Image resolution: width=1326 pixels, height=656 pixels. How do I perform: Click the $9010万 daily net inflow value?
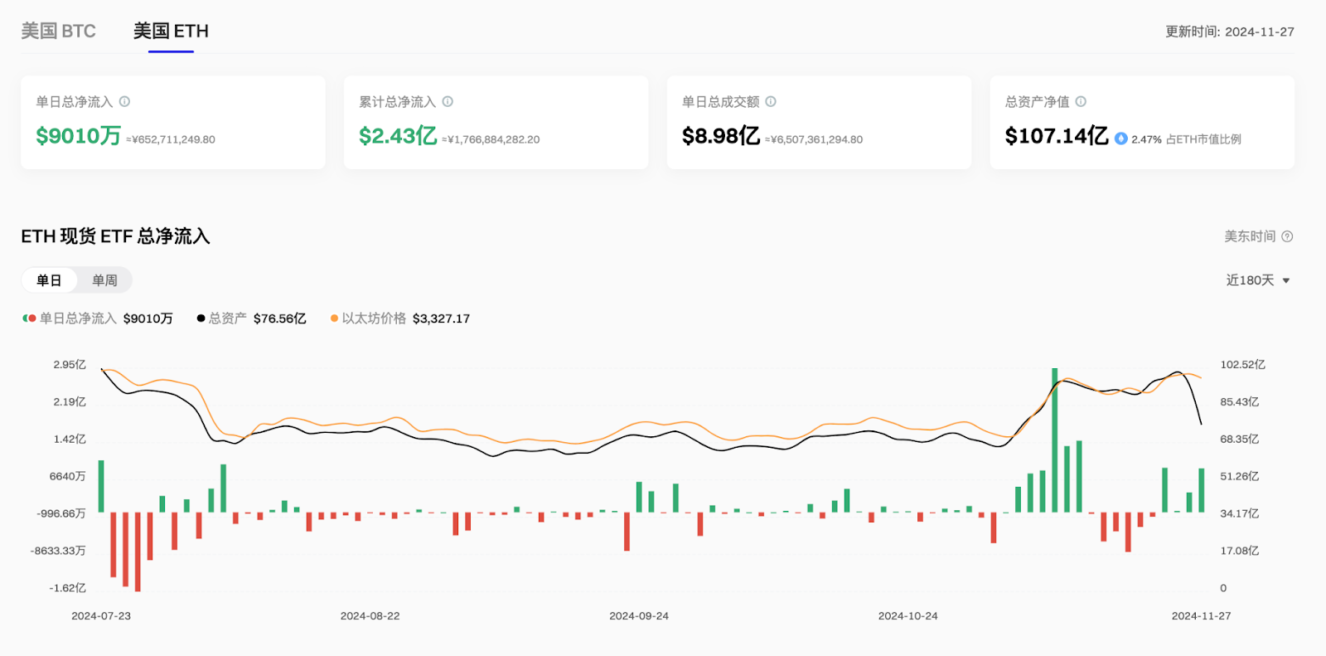[x=79, y=136]
